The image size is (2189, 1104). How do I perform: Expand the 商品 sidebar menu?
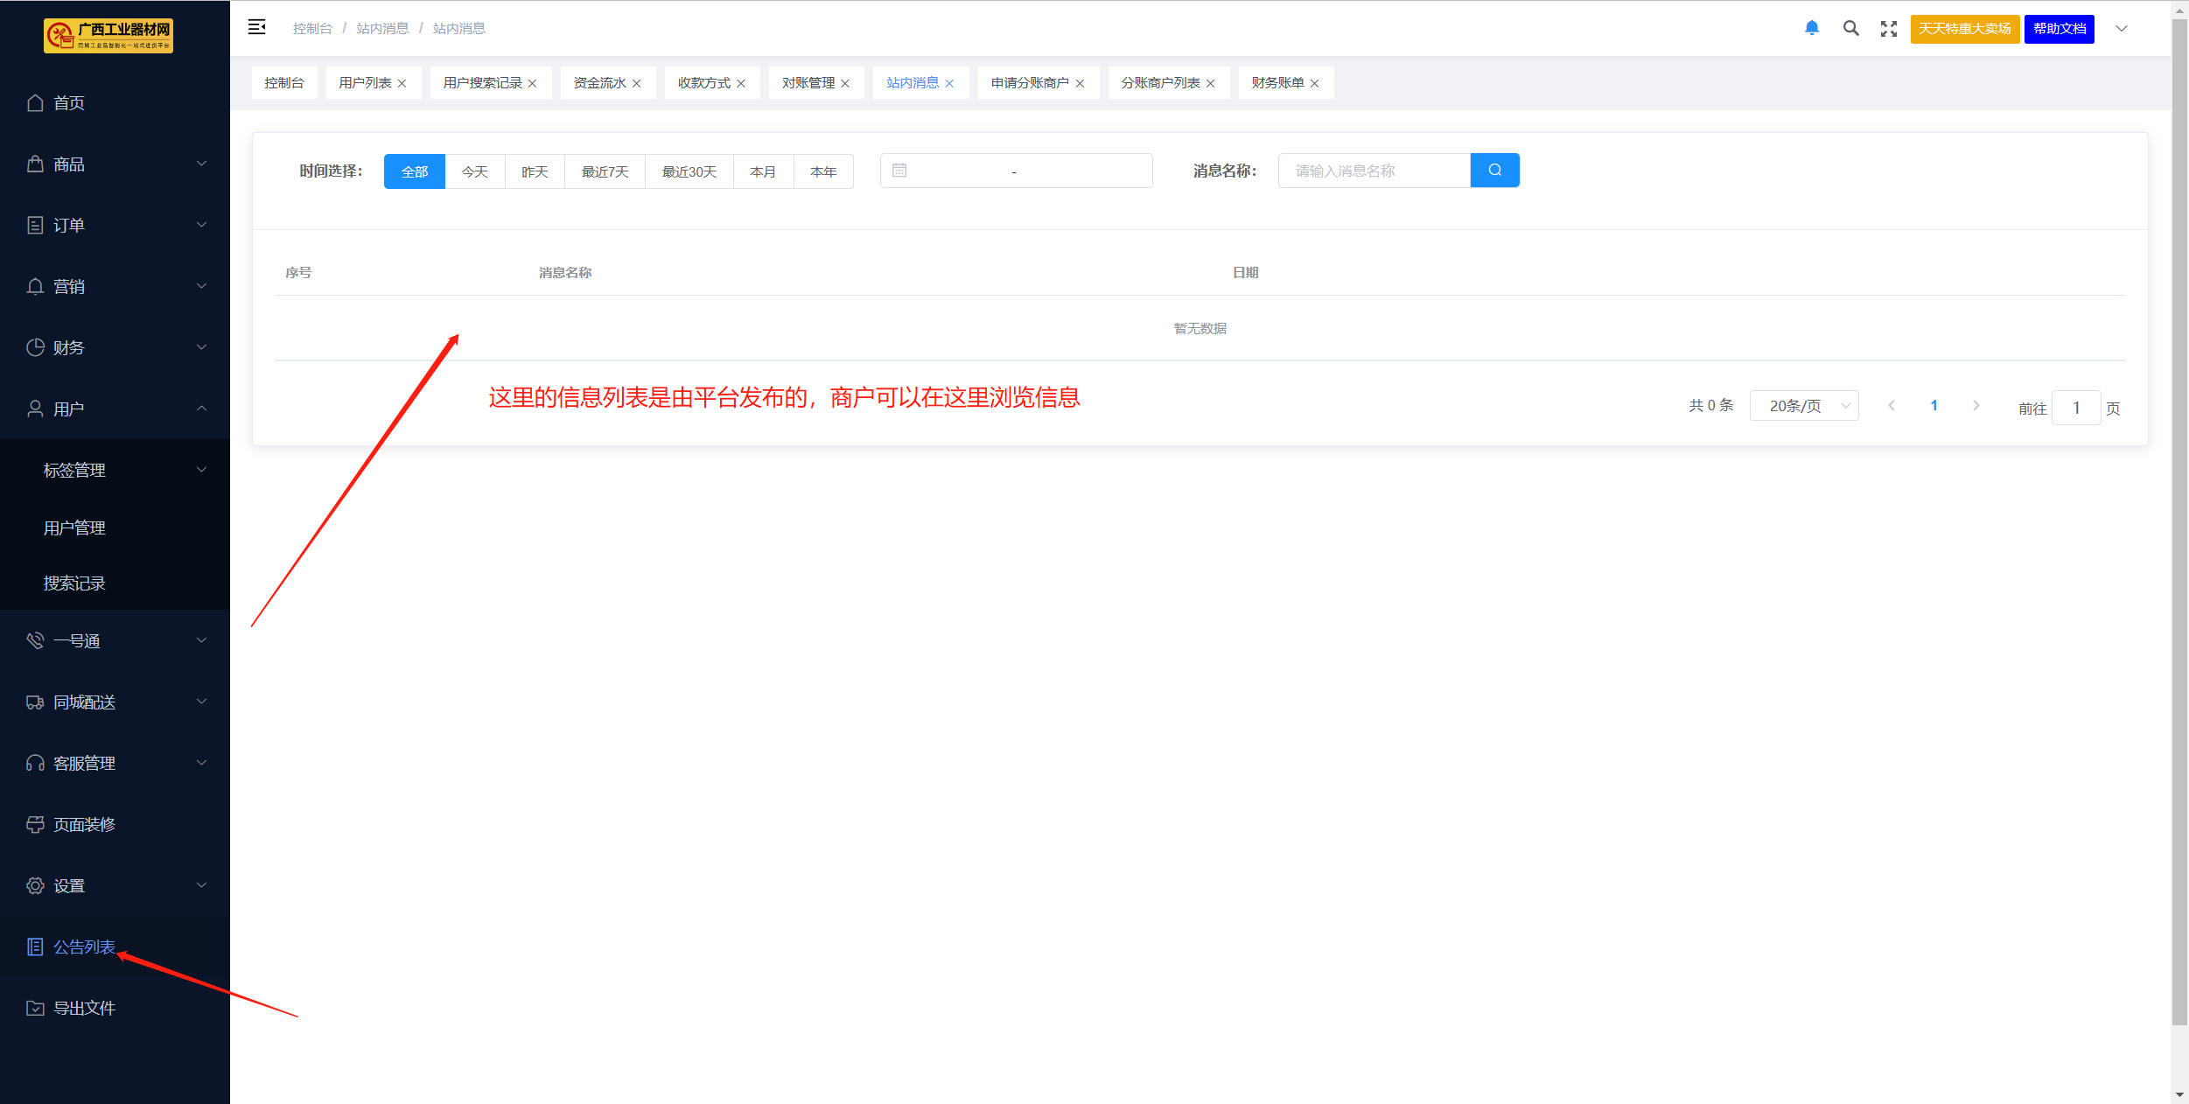(115, 164)
